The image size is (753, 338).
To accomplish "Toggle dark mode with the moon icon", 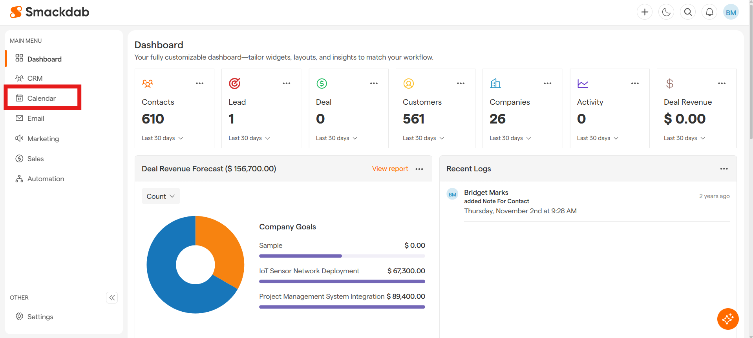I will click(x=666, y=12).
